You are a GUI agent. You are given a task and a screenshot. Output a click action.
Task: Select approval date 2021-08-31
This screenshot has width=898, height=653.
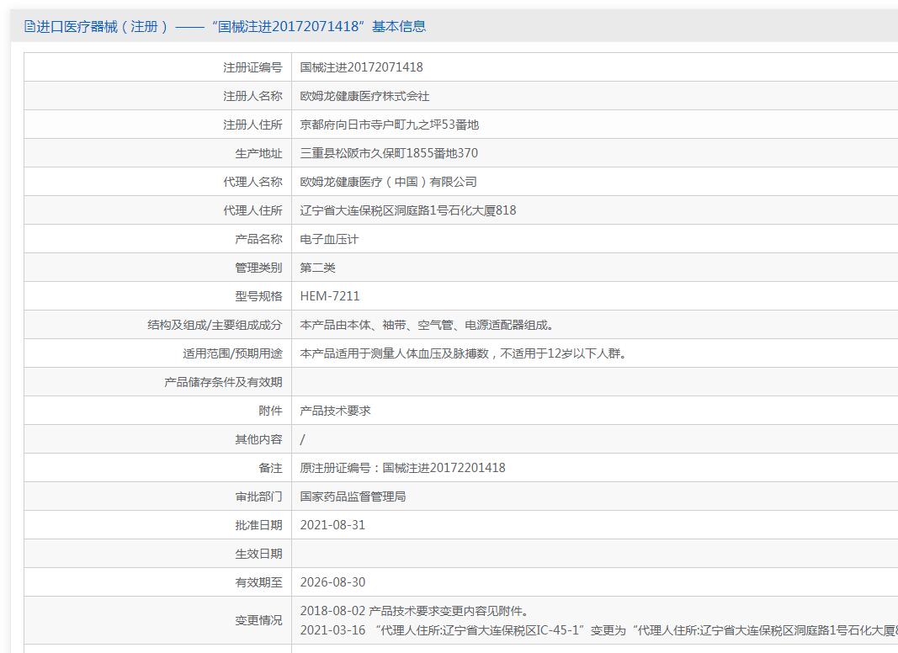coord(332,525)
